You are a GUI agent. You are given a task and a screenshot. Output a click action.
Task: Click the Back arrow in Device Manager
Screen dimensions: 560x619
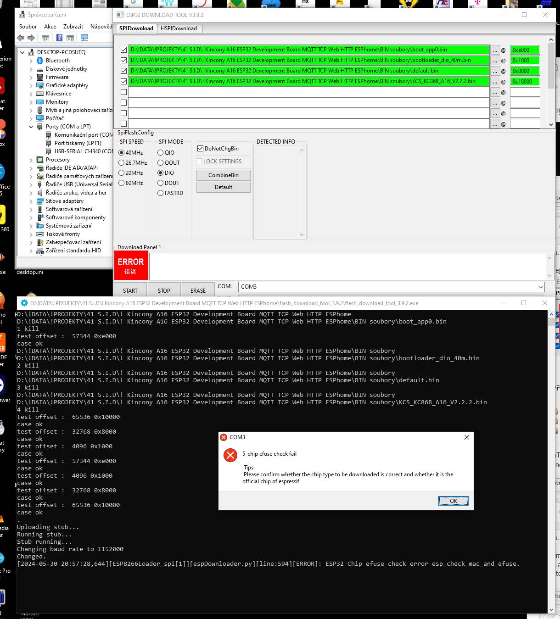[21, 38]
